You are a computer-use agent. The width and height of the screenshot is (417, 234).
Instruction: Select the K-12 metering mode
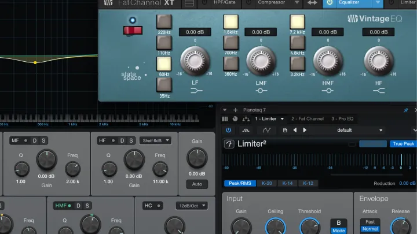[308, 183]
